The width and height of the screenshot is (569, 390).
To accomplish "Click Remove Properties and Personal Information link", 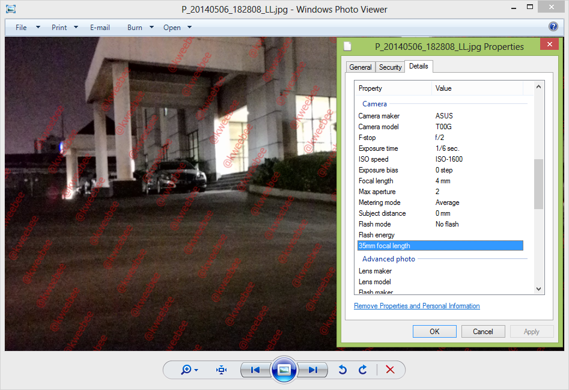I will coord(416,306).
